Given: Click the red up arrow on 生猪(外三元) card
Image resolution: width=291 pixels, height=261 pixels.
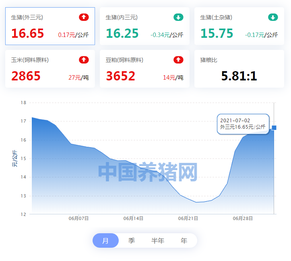Looking at the screenshot, I should 84,17.
